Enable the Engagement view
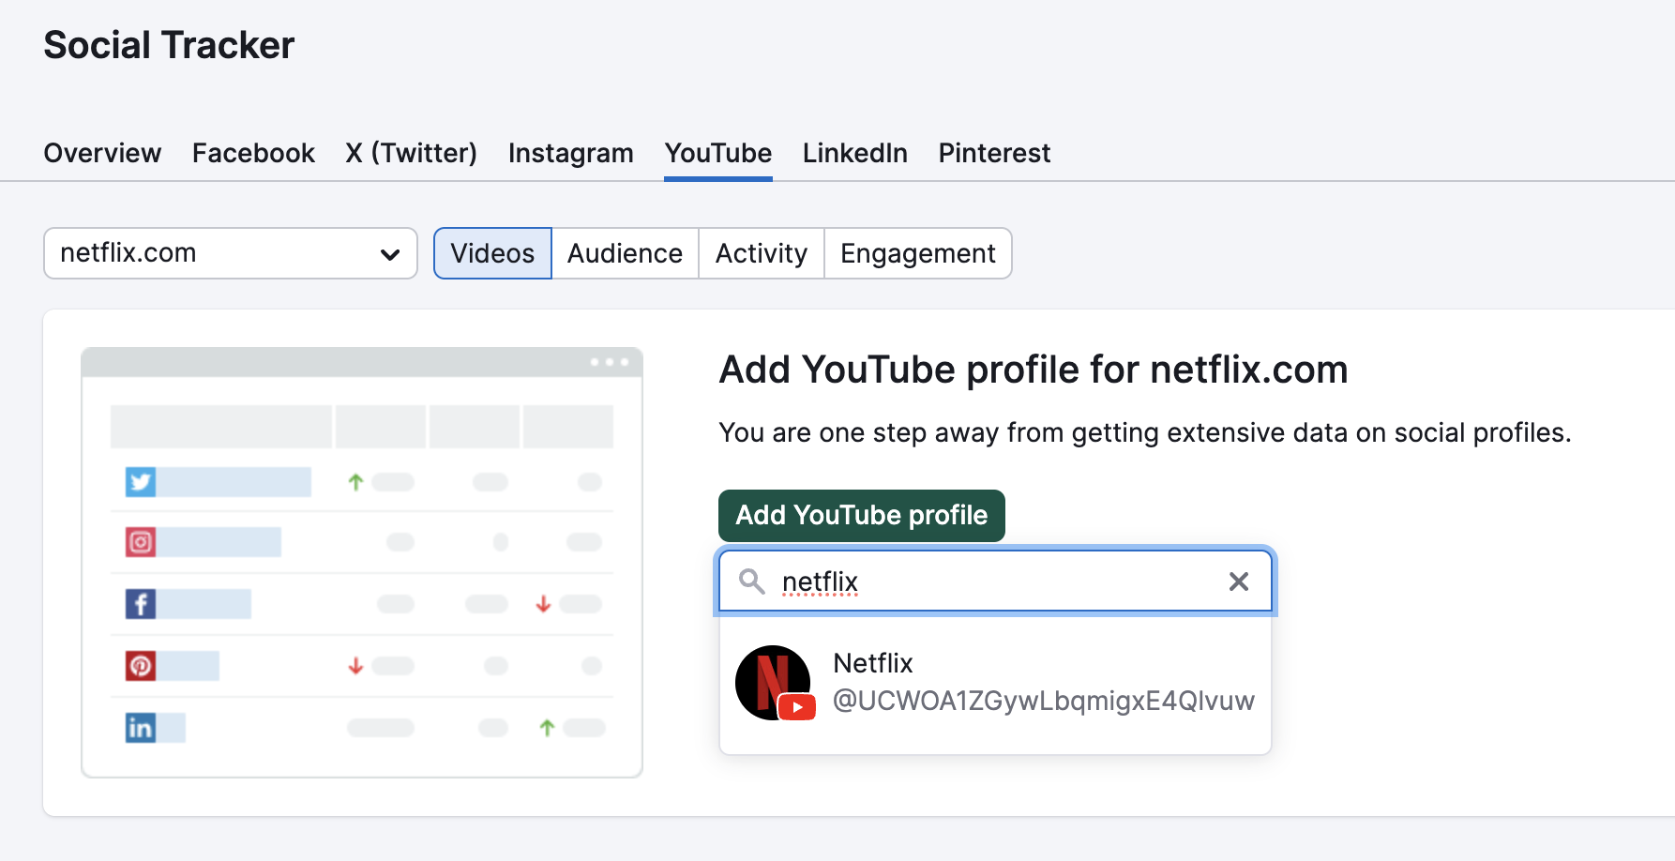Screen dimensions: 1675x861 pos(916,253)
